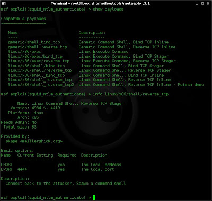Image resolution: width=212 pixels, height=201 pixels.
Task: Click the 'Name' column header in payload list
Action: point(13,33)
